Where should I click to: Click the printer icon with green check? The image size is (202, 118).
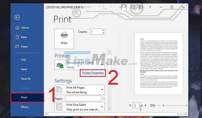[60, 66]
